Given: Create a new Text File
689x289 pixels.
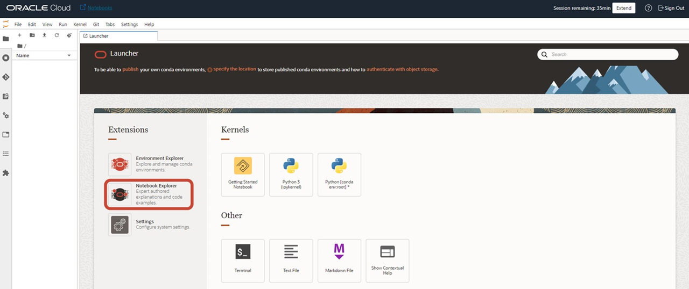Looking at the screenshot, I should pyautogui.click(x=291, y=261).
